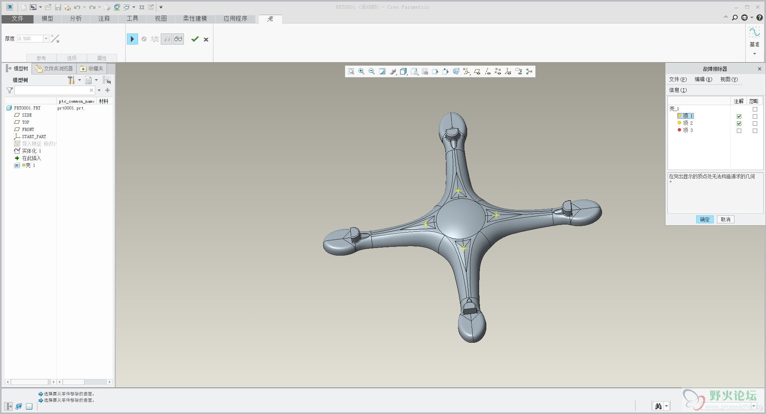
Task: Toggle perspective view cube icon
Action: click(x=456, y=71)
